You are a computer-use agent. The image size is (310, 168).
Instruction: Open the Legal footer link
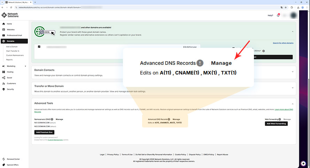[102, 154]
